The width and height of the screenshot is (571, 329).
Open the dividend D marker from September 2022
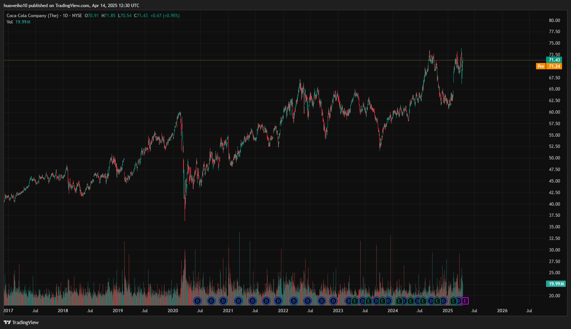click(322, 301)
